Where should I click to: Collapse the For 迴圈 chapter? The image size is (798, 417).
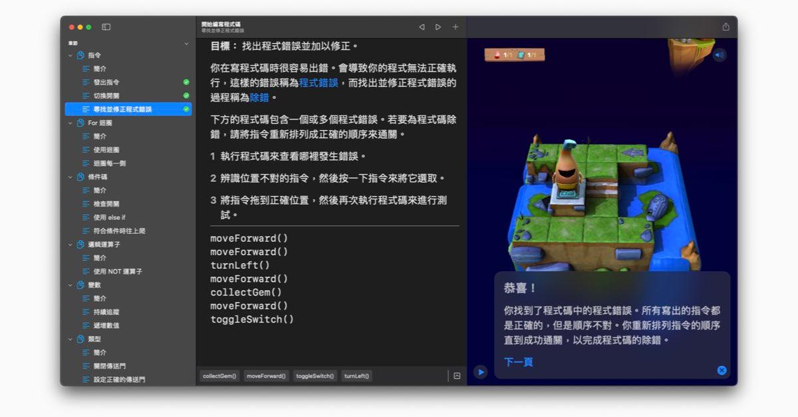70,123
